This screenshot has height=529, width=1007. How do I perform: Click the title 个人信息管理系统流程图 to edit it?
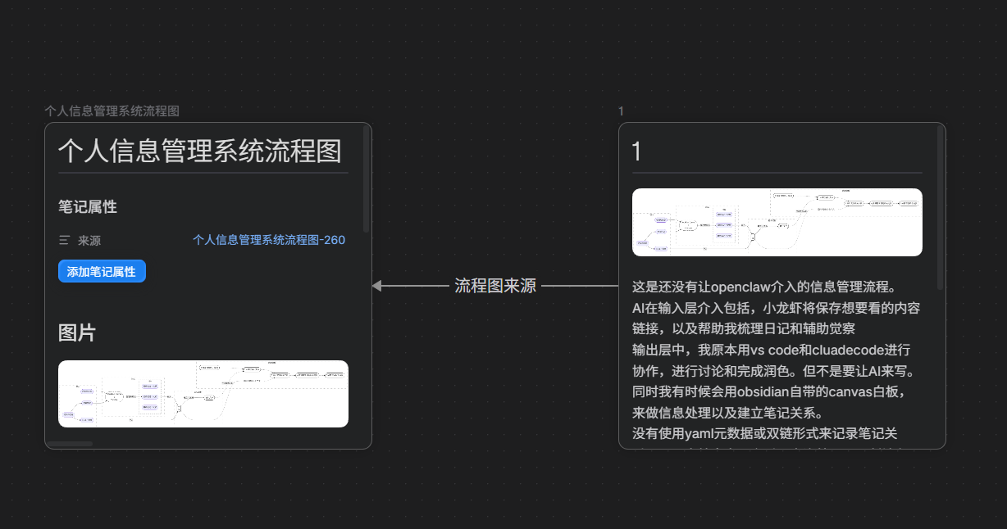(202, 152)
